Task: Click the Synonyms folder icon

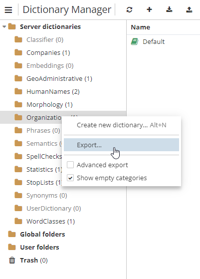Action: tap(18, 195)
